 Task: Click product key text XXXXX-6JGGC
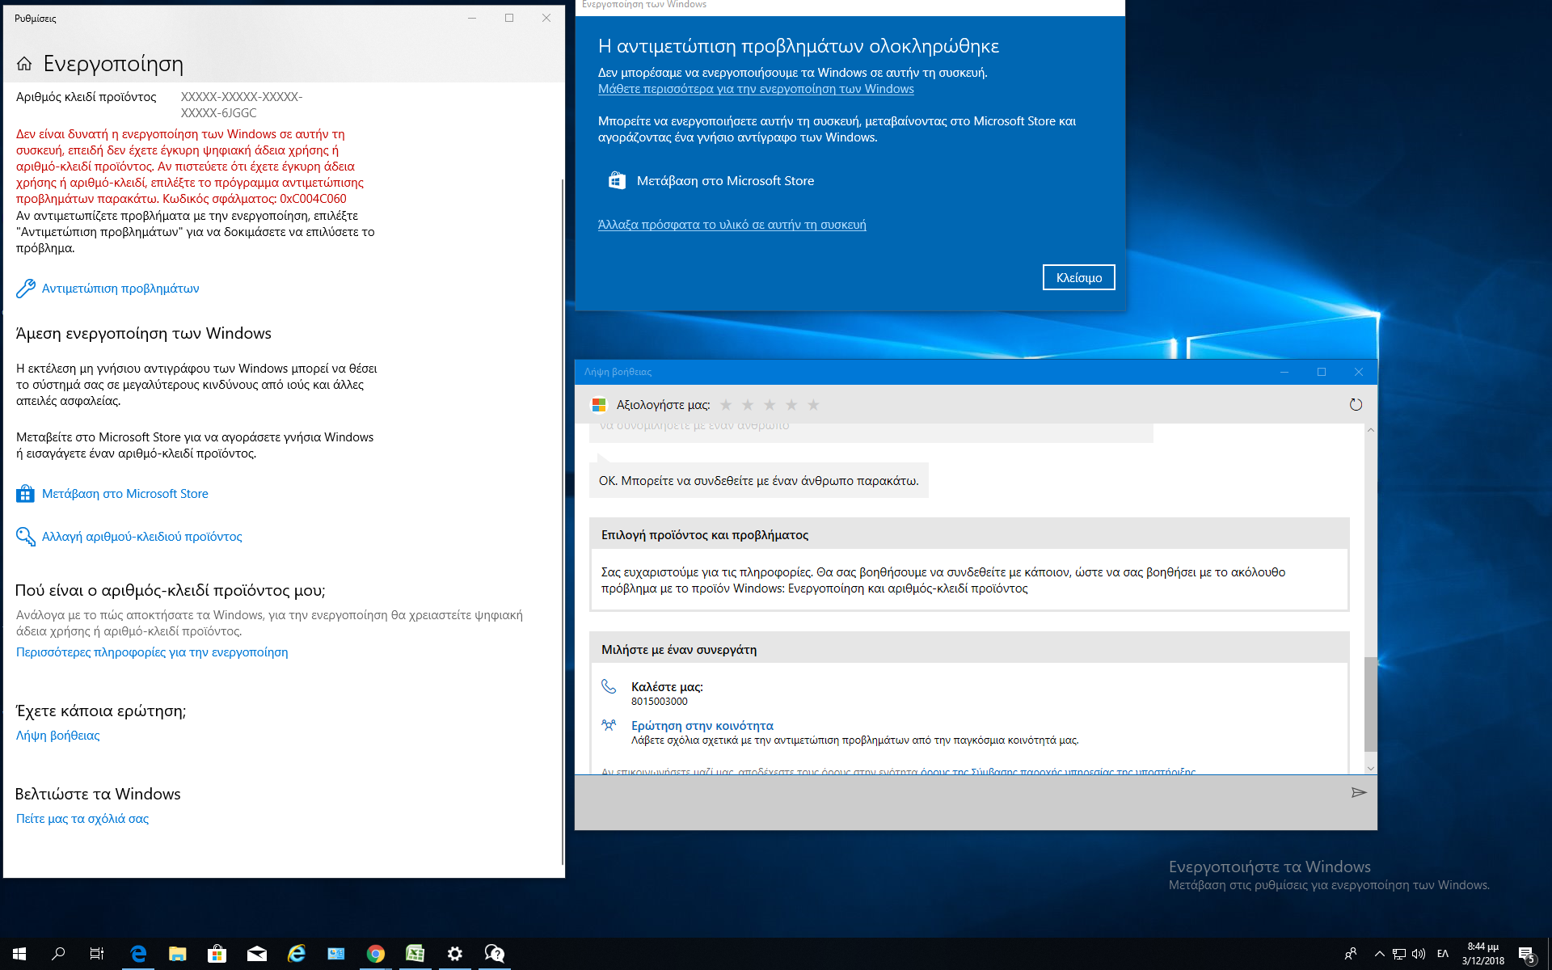click(218, 113)
